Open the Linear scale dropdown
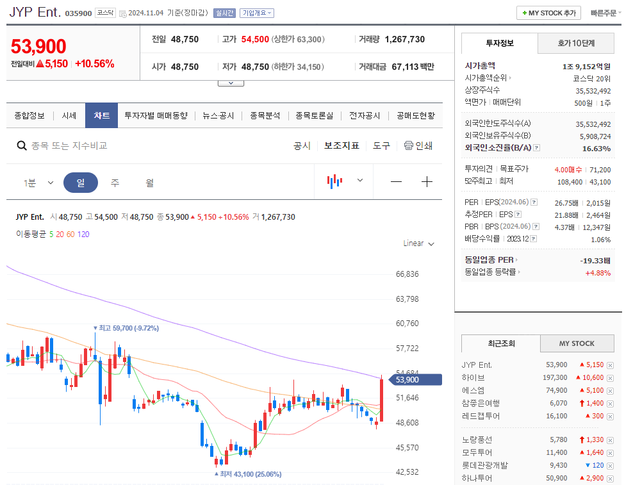633x485 pixels. [x=418, y=243]
